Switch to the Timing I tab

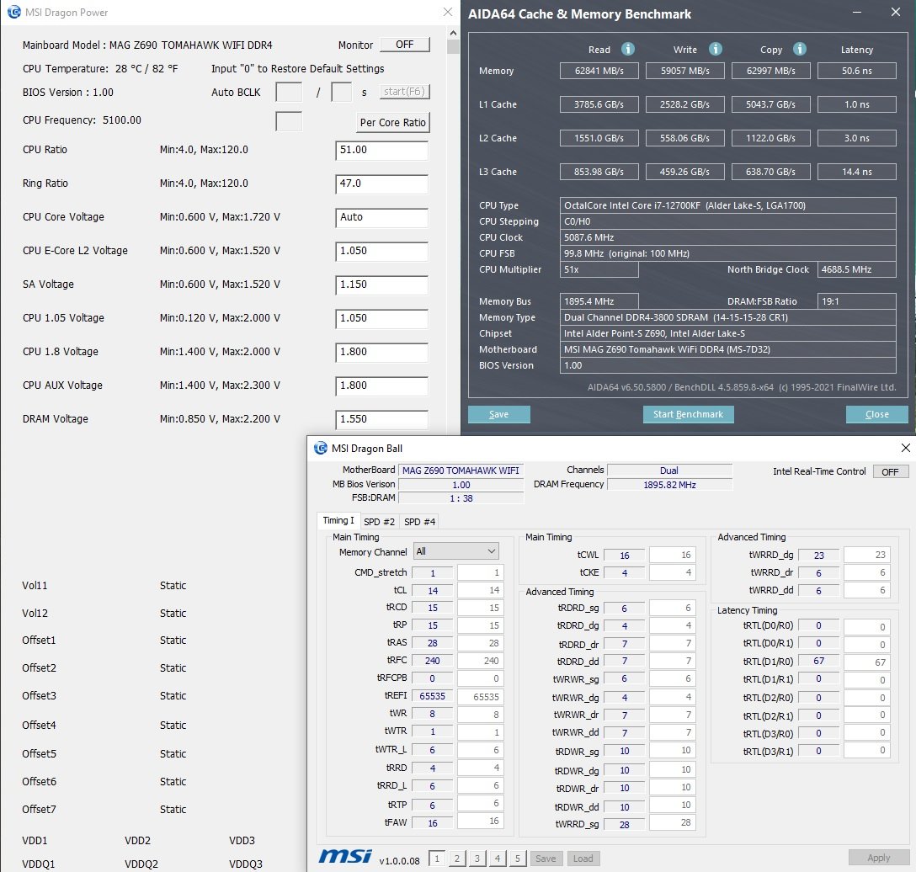(x=338, y=520)
